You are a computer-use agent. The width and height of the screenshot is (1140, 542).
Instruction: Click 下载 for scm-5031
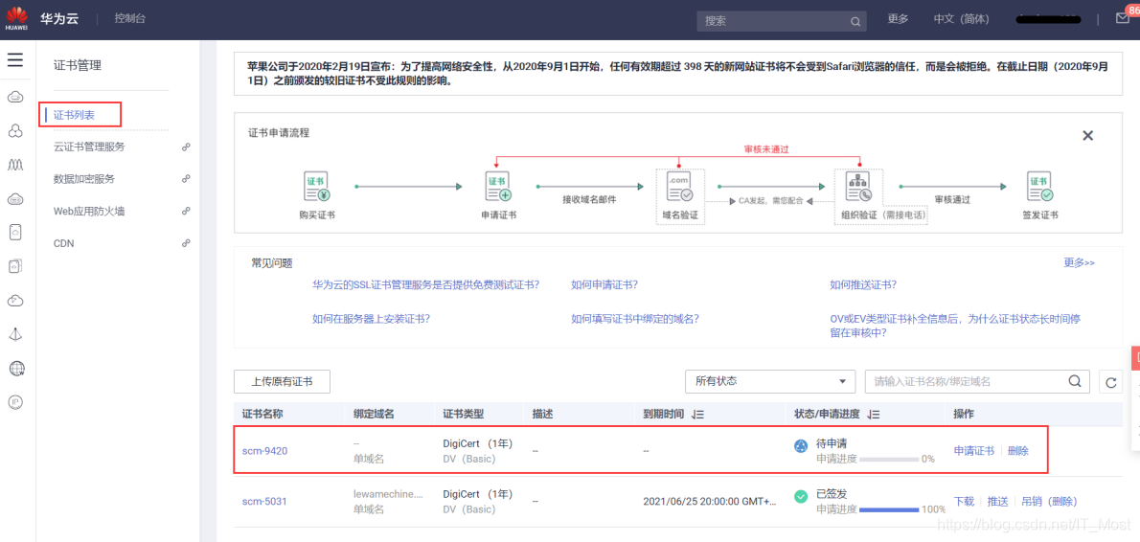[x=964, y=502]
